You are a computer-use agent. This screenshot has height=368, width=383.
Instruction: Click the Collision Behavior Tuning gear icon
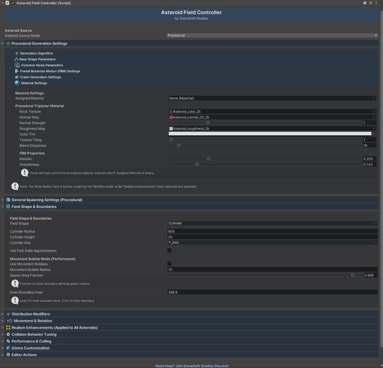pyautogui.click(x=8, y=334)
